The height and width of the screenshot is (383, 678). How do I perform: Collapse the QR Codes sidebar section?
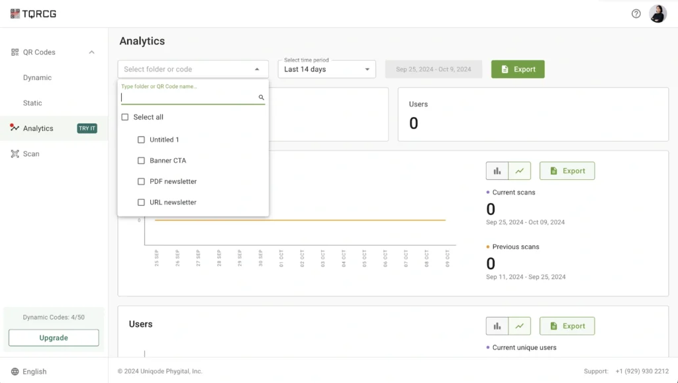(91, 52)
